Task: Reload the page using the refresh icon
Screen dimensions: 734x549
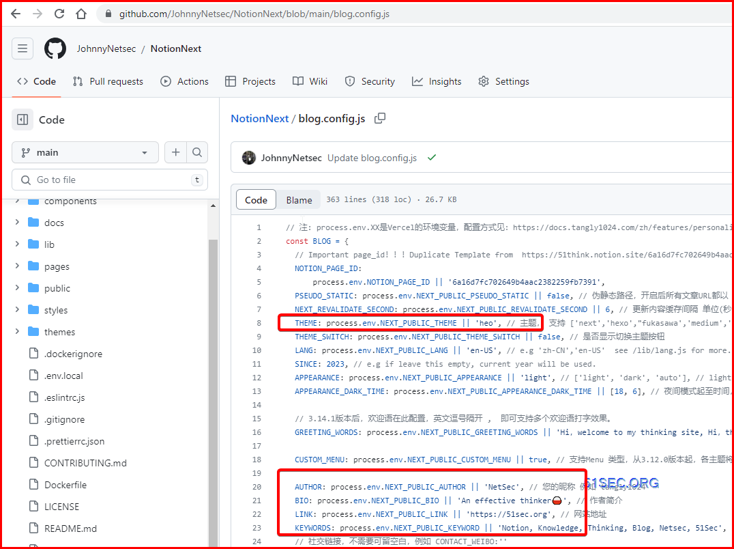Action: point(59,14)
